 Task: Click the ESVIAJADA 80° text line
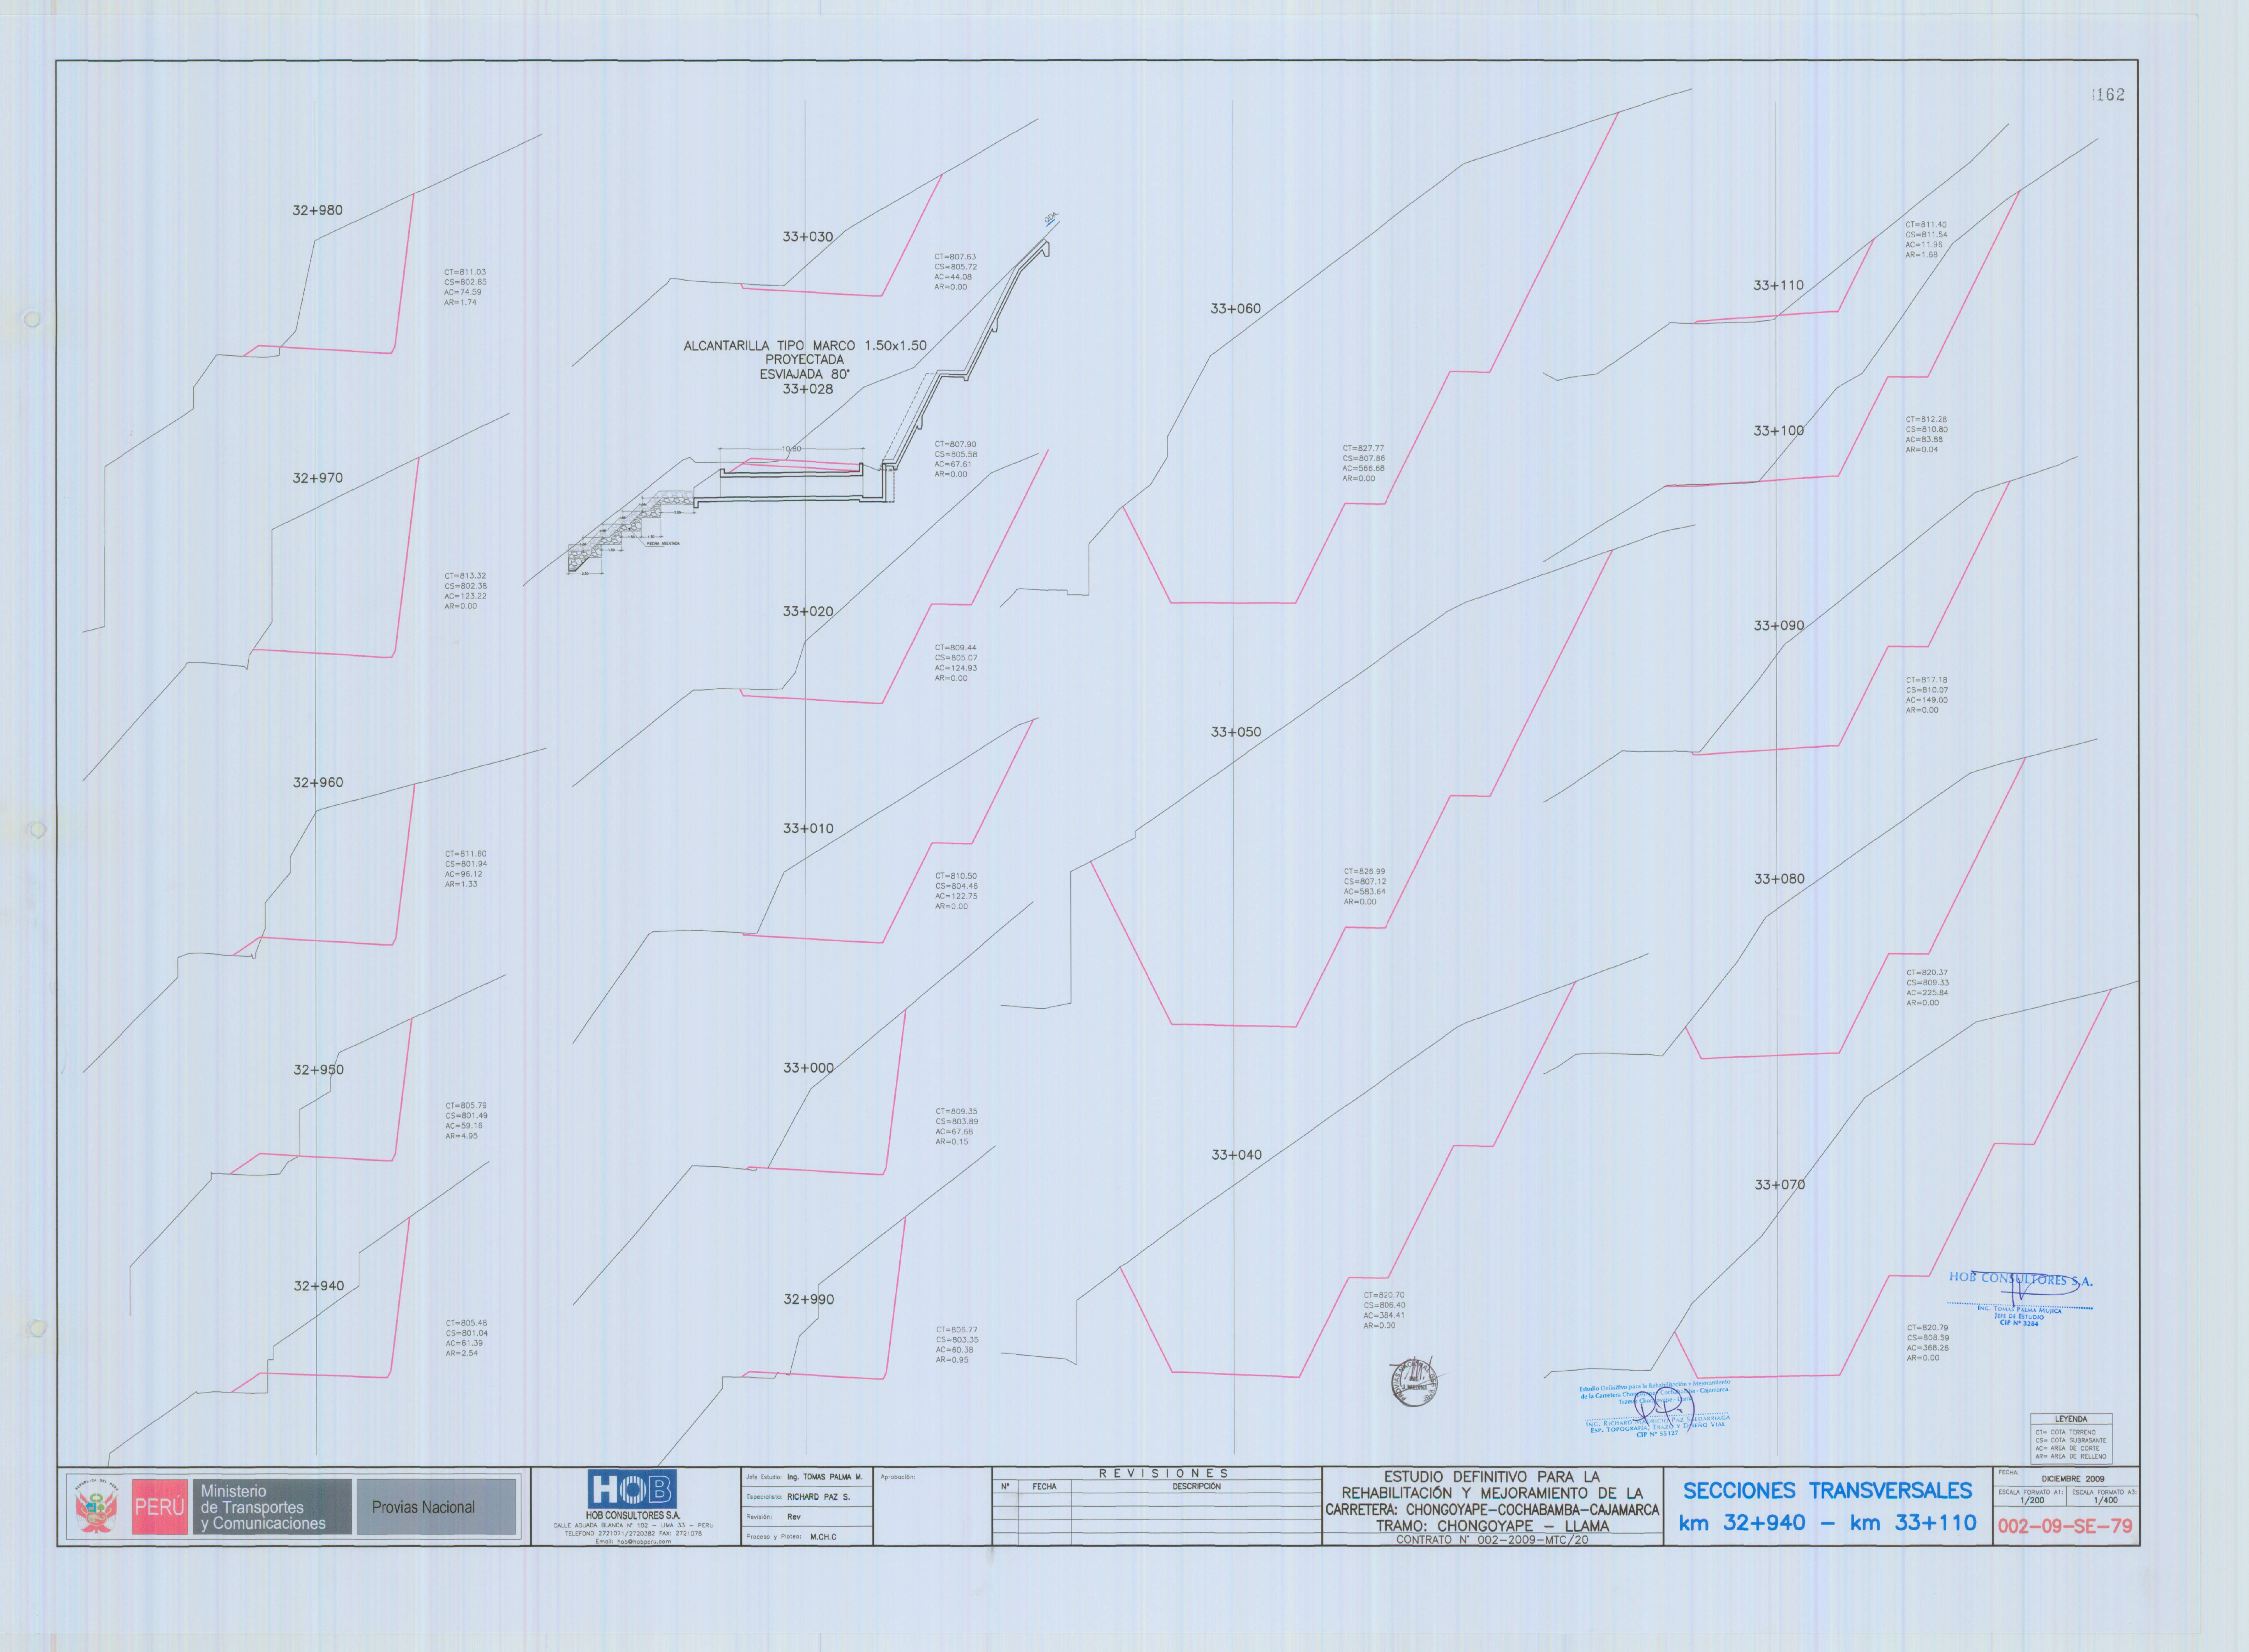pos(805,374)
